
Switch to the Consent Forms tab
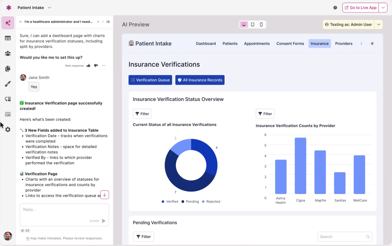(x=290, y=43)
